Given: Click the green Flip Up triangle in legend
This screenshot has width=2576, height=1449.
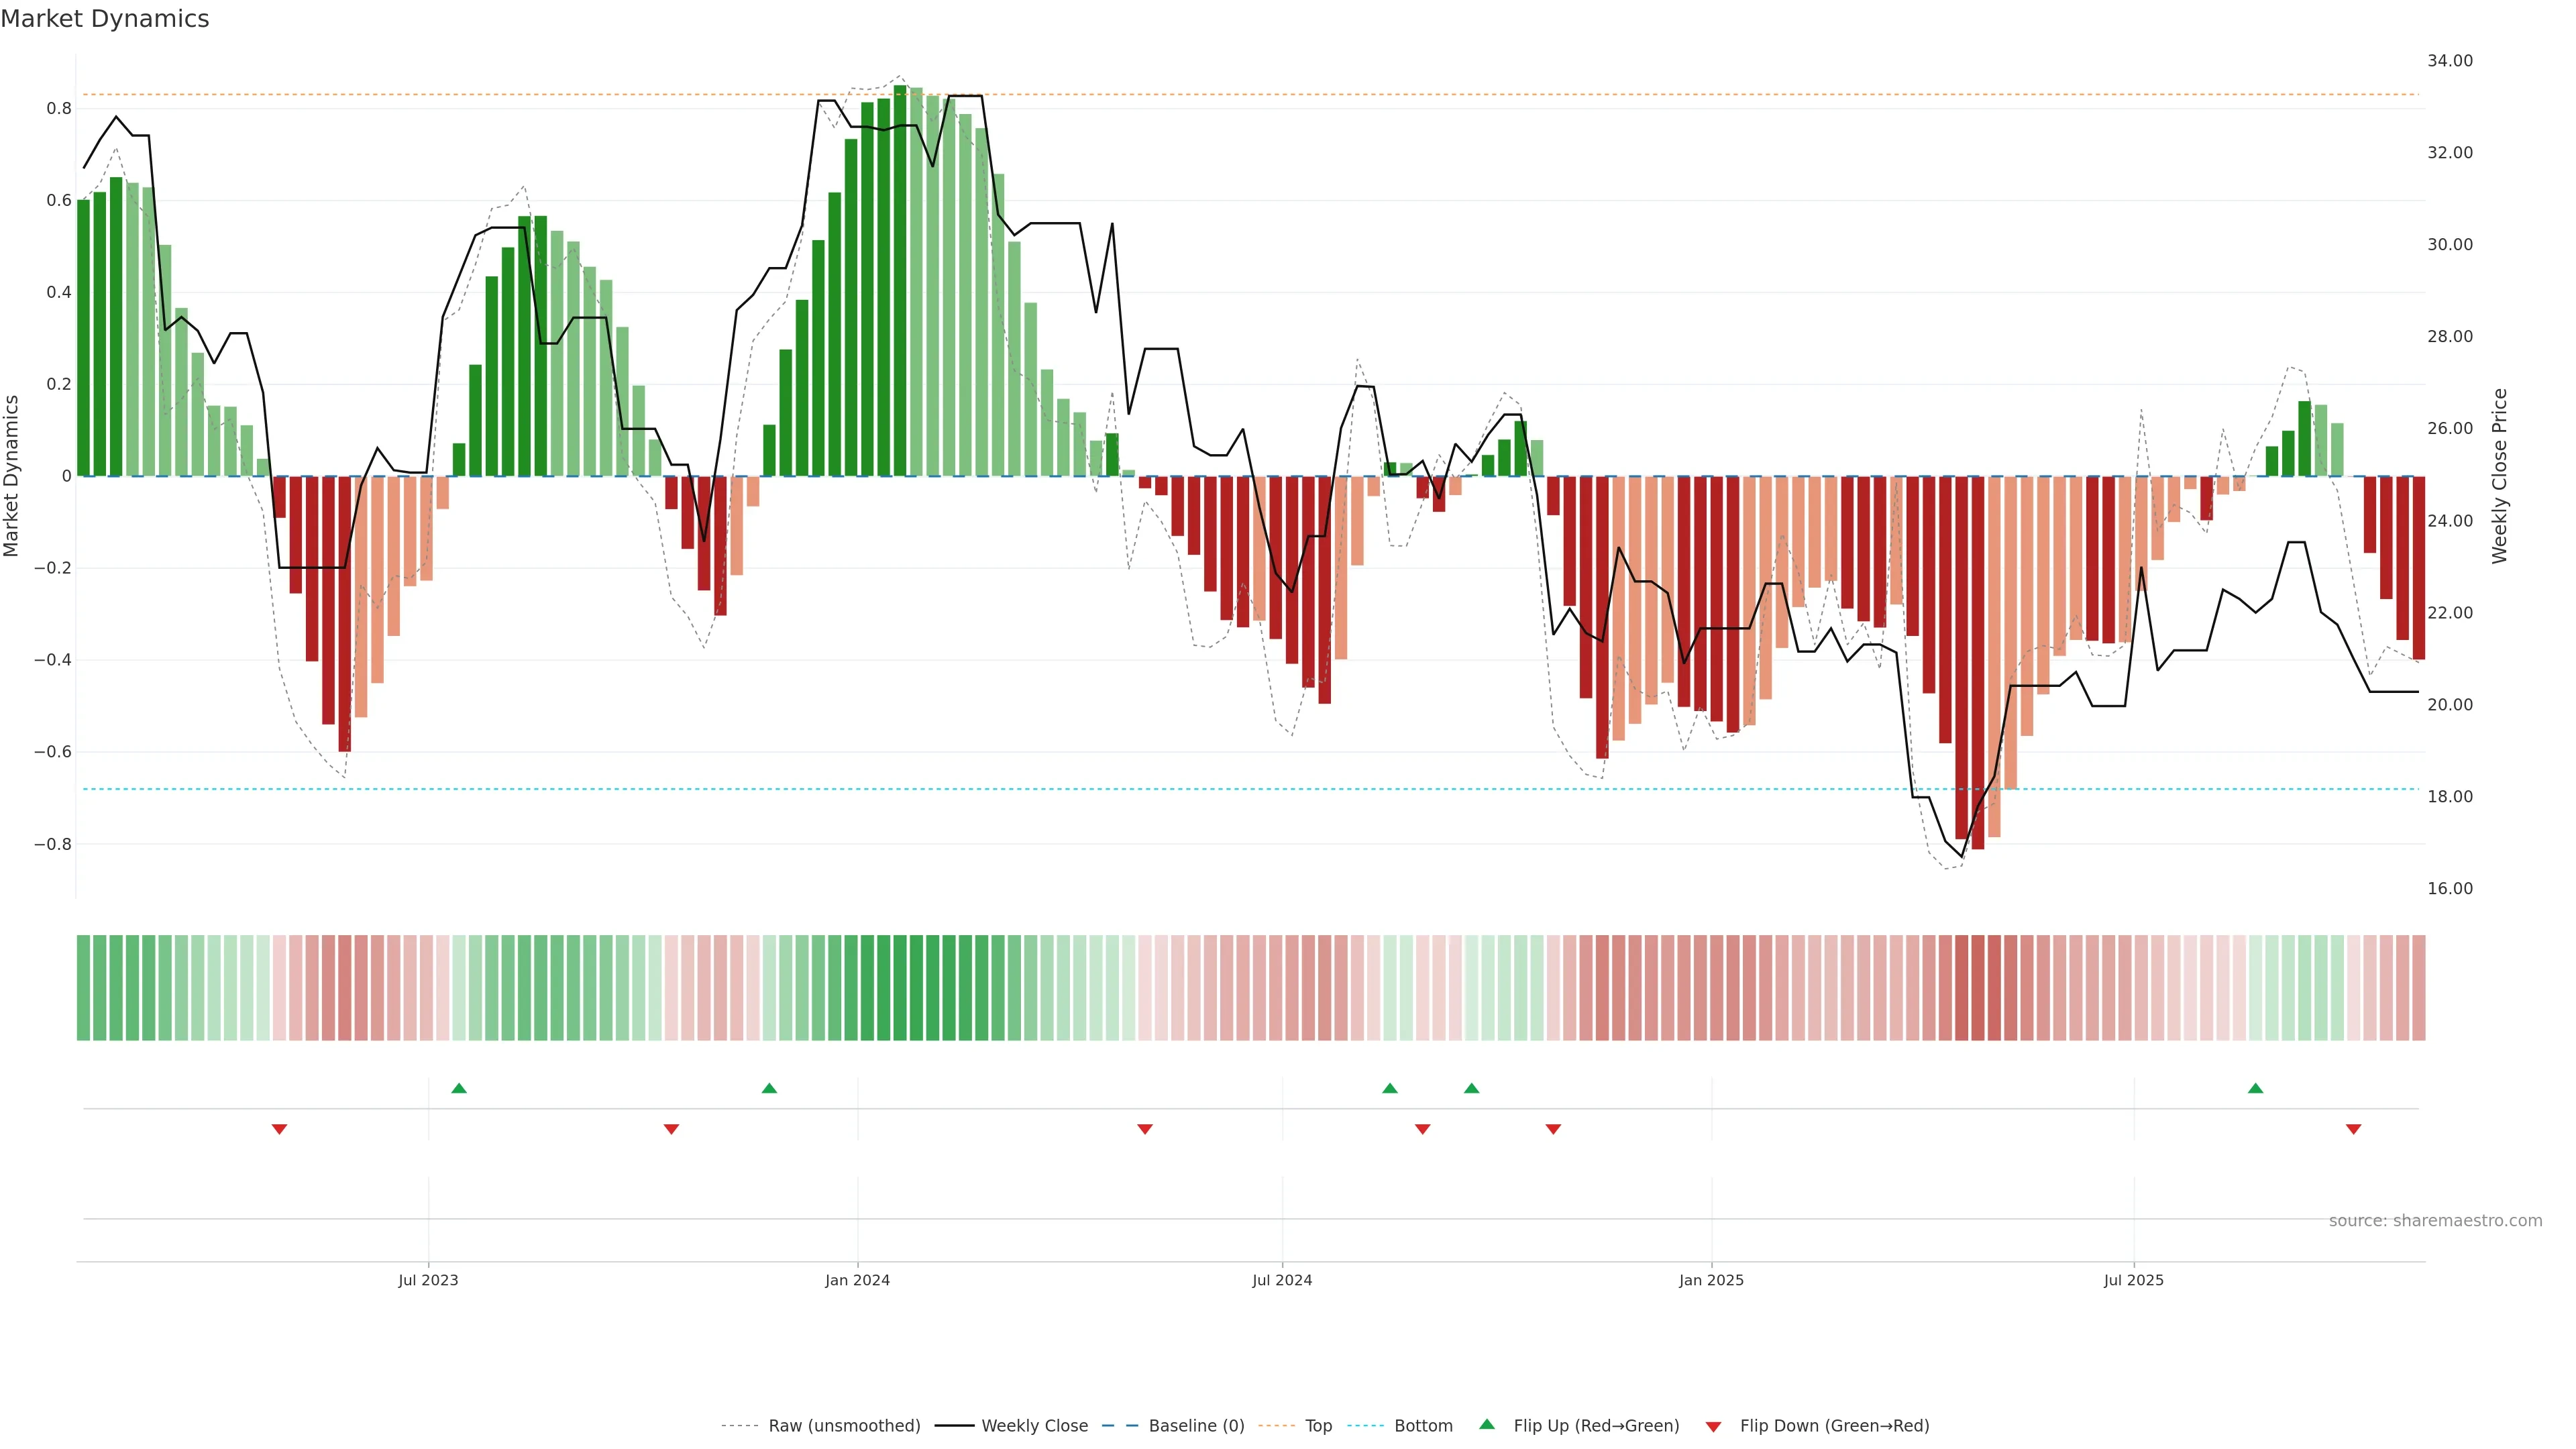Looking at the screenshot, I should (1487, 1424).
